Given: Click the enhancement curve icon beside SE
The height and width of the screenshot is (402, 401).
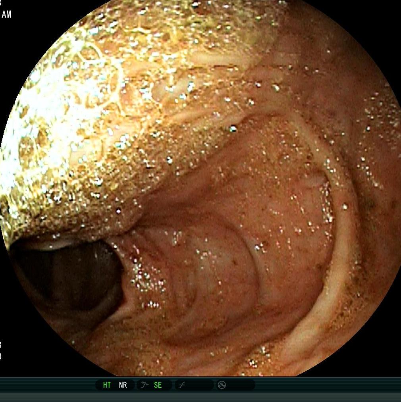Looking at the screenshot, I should [x=145, y=385].
